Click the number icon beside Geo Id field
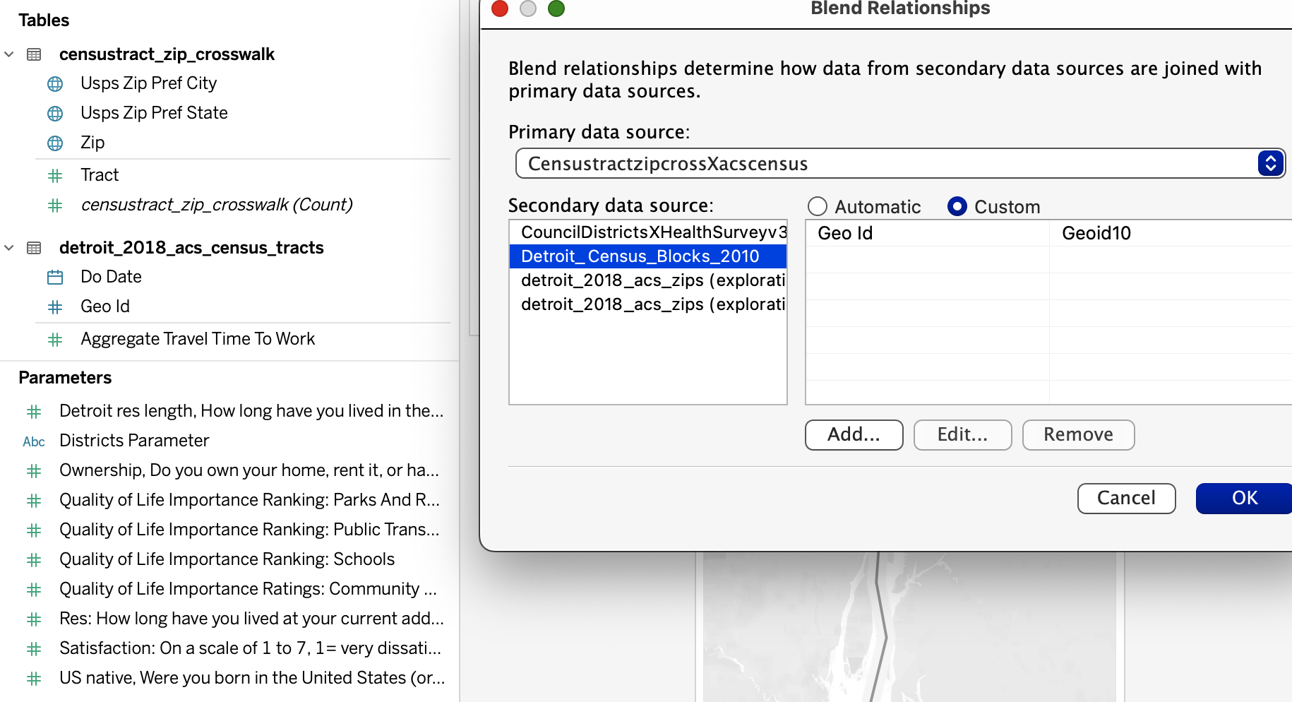 [x=55, y=307]
